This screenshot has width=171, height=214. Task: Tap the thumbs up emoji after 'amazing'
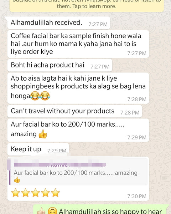pyautogui.click(x=43, y=134)
